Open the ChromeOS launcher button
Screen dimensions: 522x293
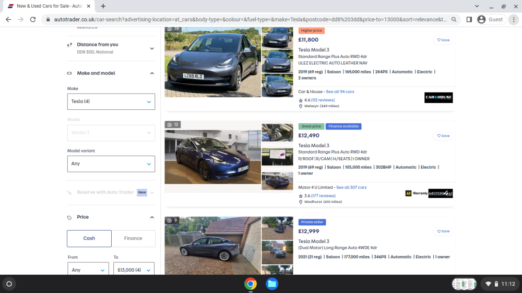coord(9,284)
